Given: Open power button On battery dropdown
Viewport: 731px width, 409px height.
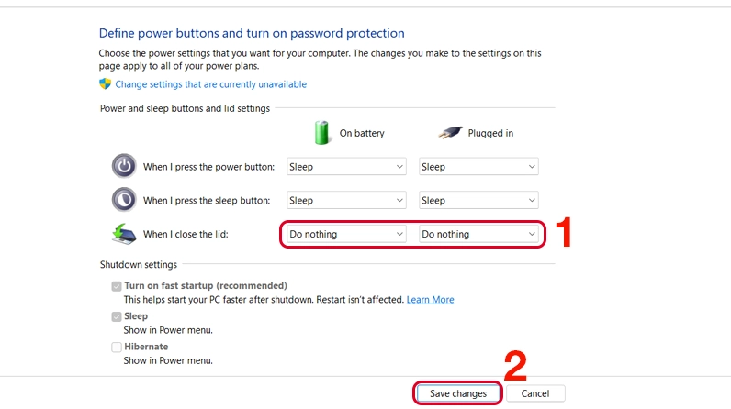Looking at the screenshot, I should [x=345, y=167].
